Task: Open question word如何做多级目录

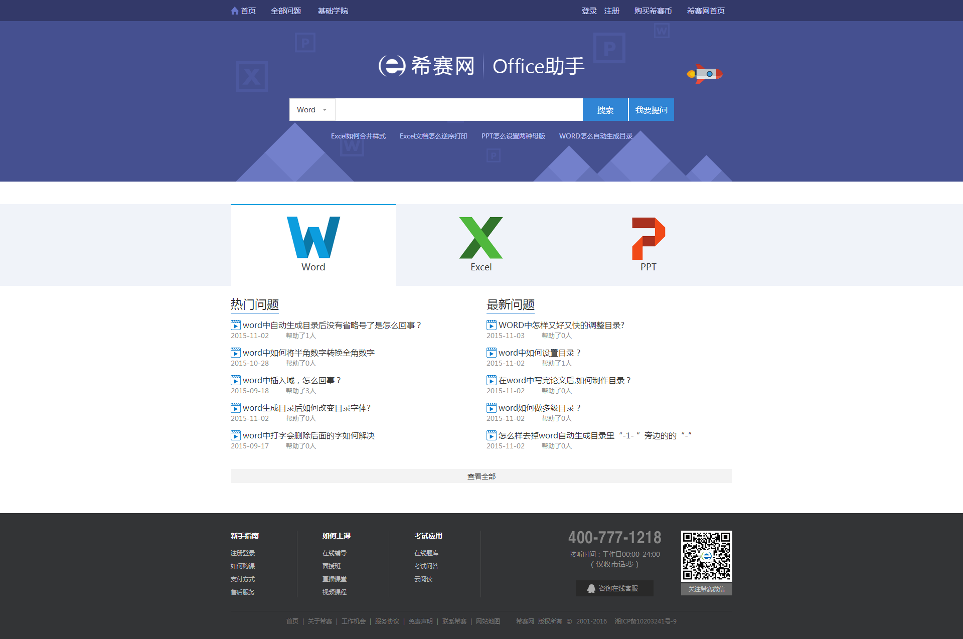Action: [x=540, y=408]
